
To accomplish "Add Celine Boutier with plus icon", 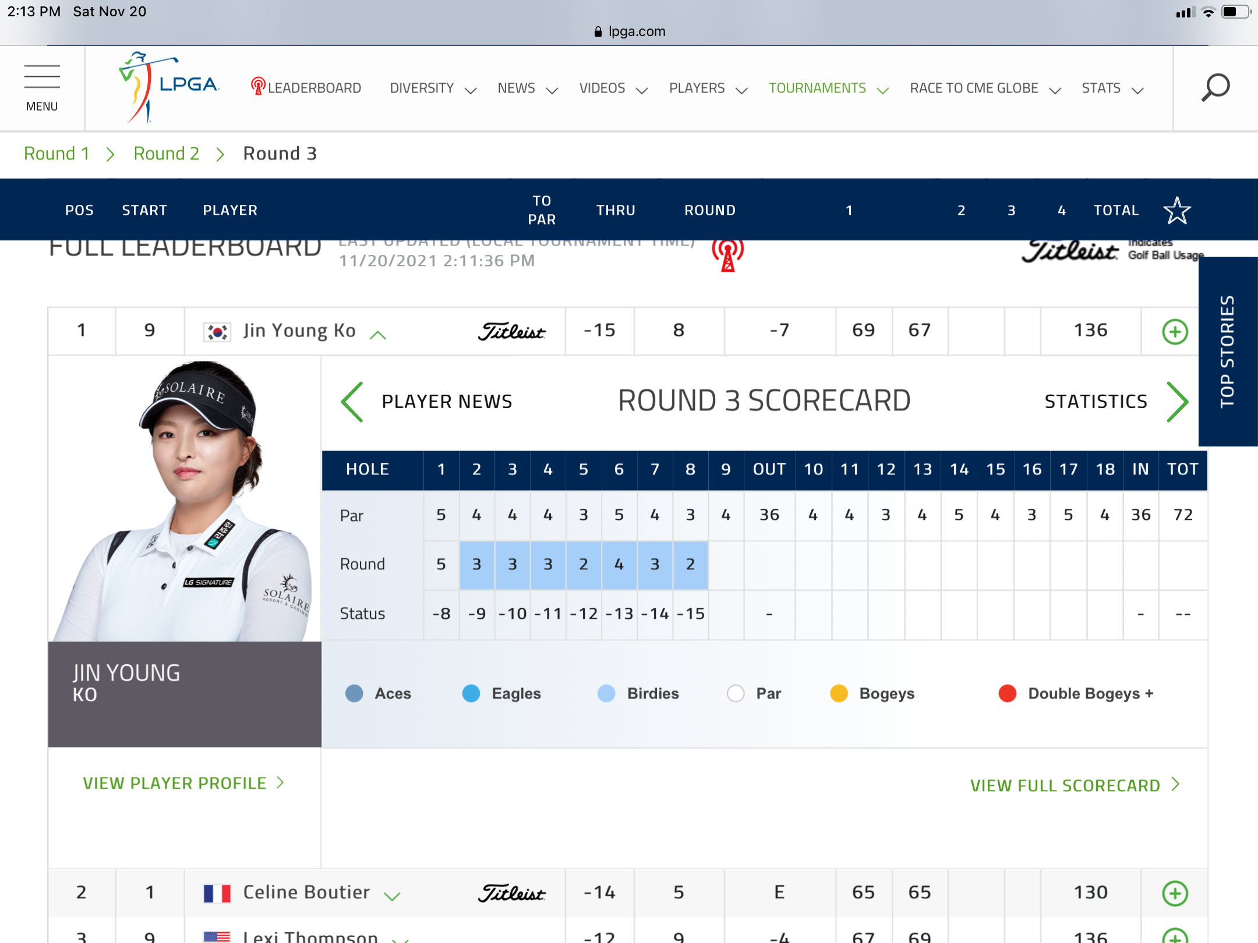I will pyautogui.click(x=1175, y=893).
